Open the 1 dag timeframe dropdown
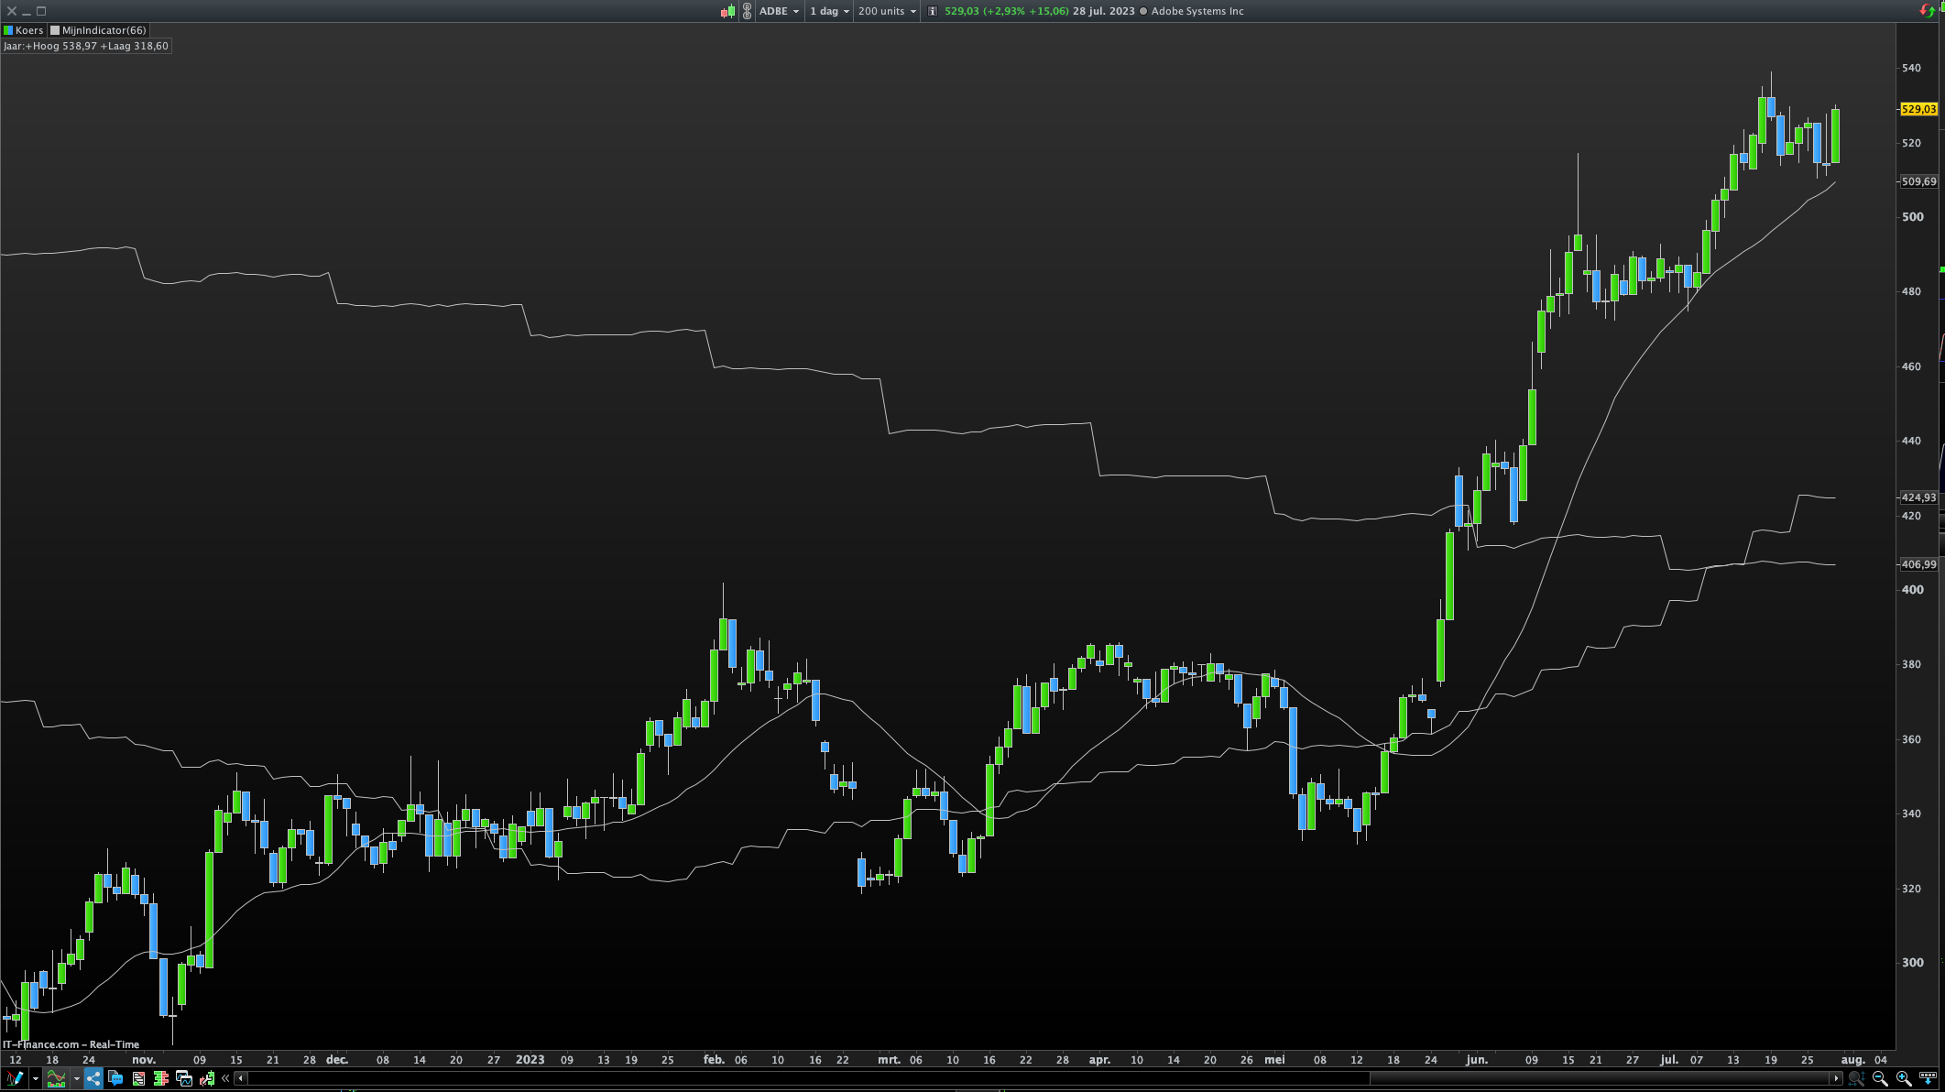Image resolution: width=1945 pixels, height=1092 pixels. pos(829,11)
